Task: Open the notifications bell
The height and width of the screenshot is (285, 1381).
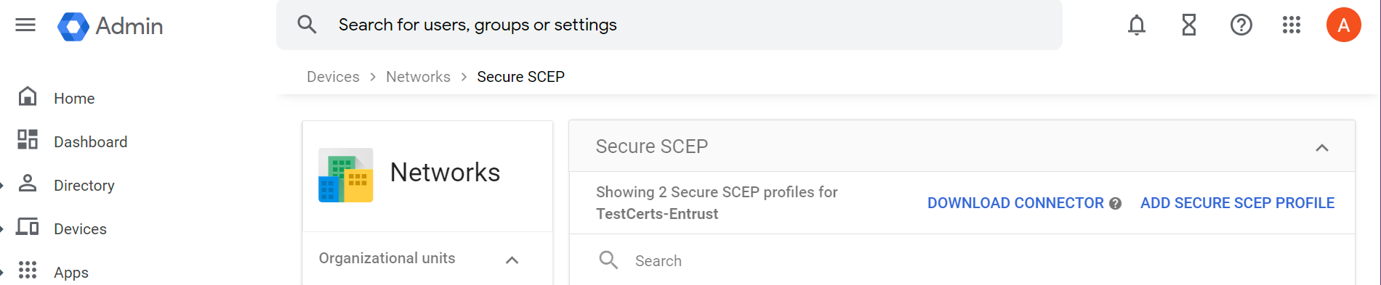Action: click(x=1137, y=25)
